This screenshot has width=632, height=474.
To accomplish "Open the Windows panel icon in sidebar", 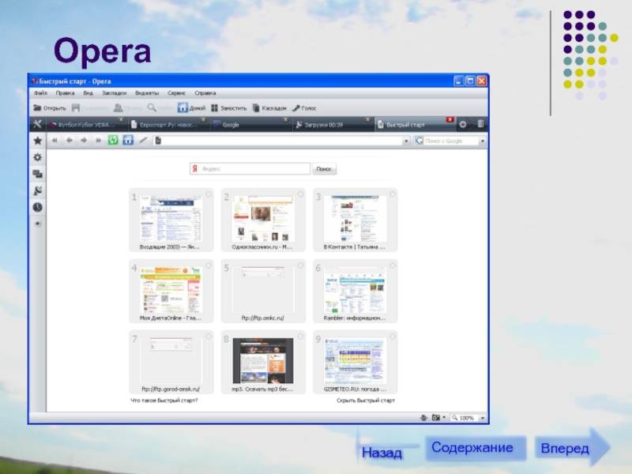I will 37,174.
